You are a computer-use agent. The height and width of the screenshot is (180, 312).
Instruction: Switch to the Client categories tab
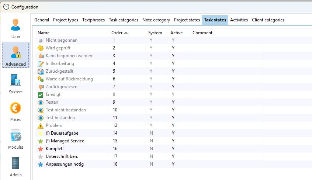point(268,20)
